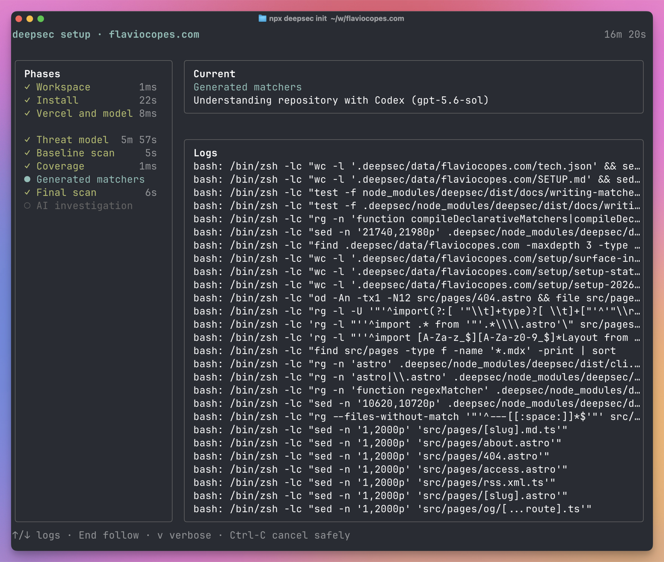Click the checkmark beside Vercel and model
Screen dimensions: 664x562
27,114
